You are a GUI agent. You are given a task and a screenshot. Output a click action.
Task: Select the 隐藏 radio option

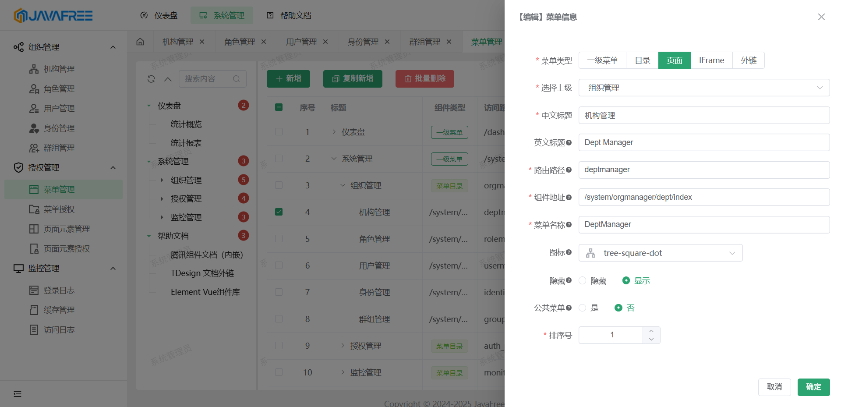click(583, 280)
